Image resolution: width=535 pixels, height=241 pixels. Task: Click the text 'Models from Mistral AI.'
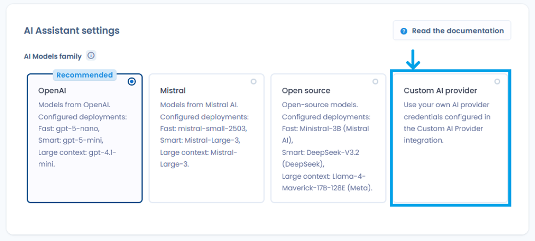pos(199,105)
